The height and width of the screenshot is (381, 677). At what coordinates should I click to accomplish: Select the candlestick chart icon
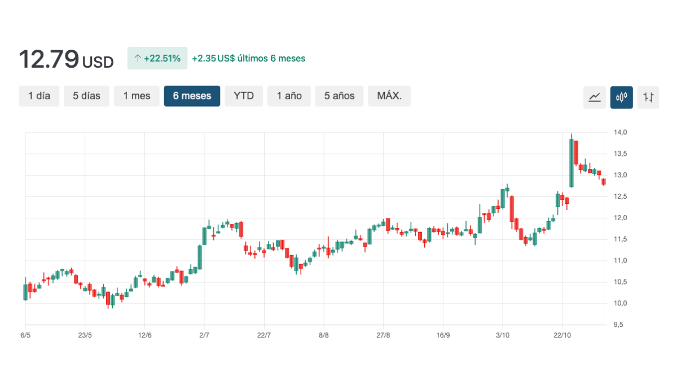[621, 97]
